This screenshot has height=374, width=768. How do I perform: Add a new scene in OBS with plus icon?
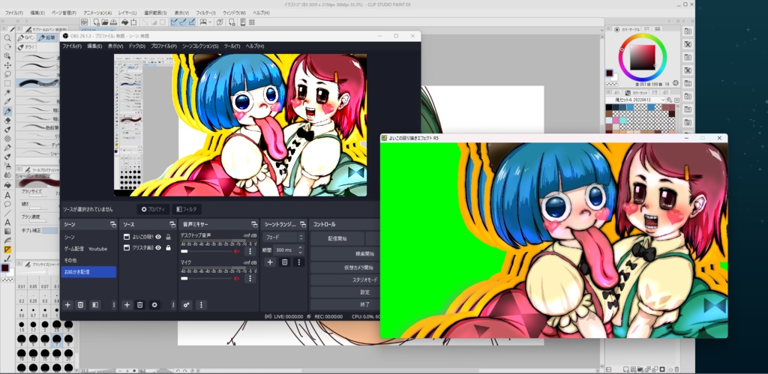67,305
